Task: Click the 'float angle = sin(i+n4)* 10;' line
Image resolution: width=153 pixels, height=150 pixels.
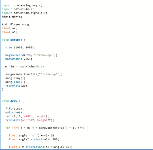Action: [x=32, y=136]
